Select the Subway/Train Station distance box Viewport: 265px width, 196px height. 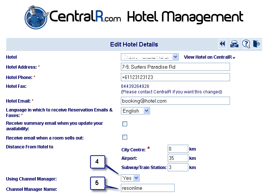pos(178,167)
